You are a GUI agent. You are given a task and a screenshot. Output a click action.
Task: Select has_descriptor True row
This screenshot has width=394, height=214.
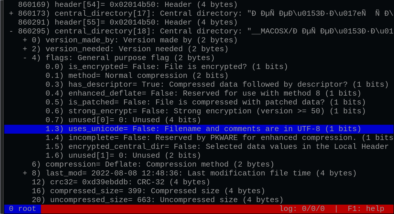[x=199, y=84]
